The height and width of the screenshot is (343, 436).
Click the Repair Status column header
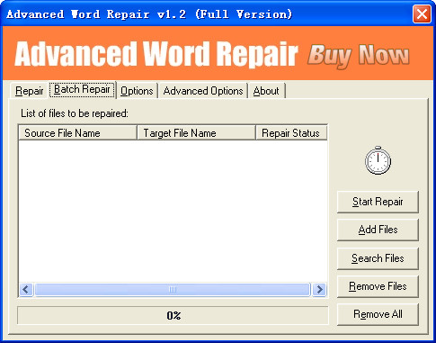[291, 133]
